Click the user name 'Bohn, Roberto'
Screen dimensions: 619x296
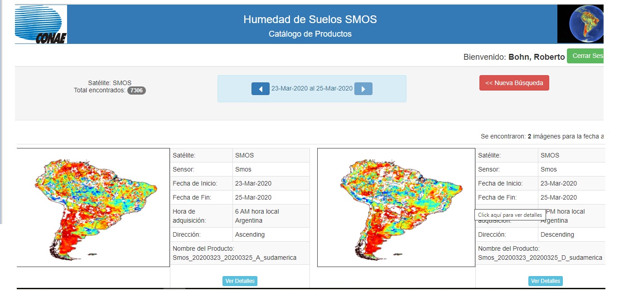537,57
